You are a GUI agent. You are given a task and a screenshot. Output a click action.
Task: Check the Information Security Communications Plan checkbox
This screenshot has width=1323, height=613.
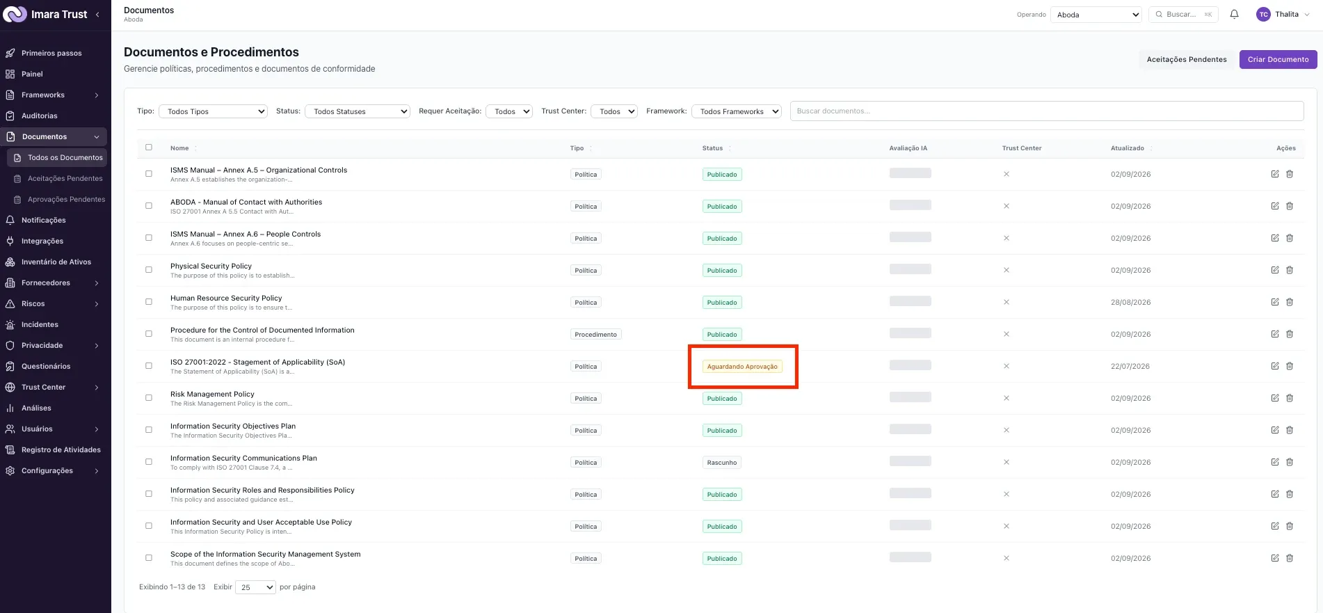(149, 462)
